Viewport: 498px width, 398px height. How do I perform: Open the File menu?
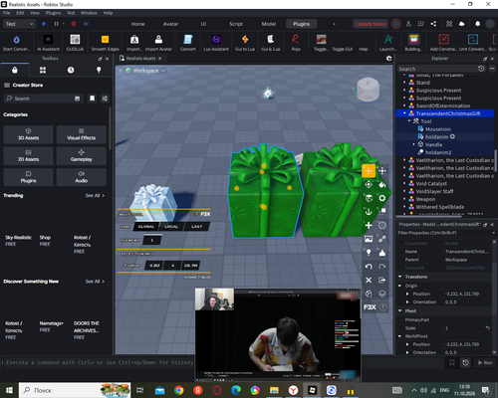(x=7, y=13)
